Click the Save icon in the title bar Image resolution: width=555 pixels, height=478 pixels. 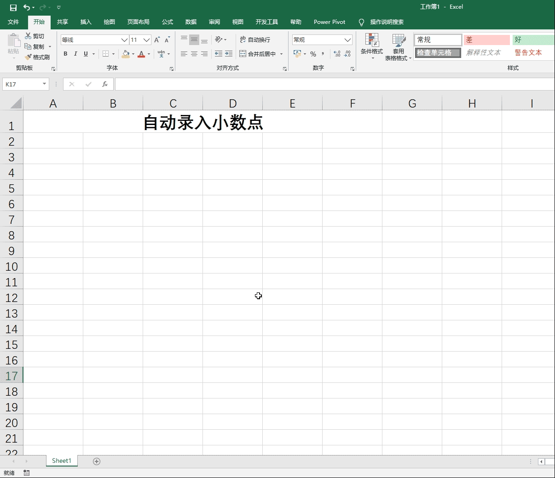tap(13, 7)
